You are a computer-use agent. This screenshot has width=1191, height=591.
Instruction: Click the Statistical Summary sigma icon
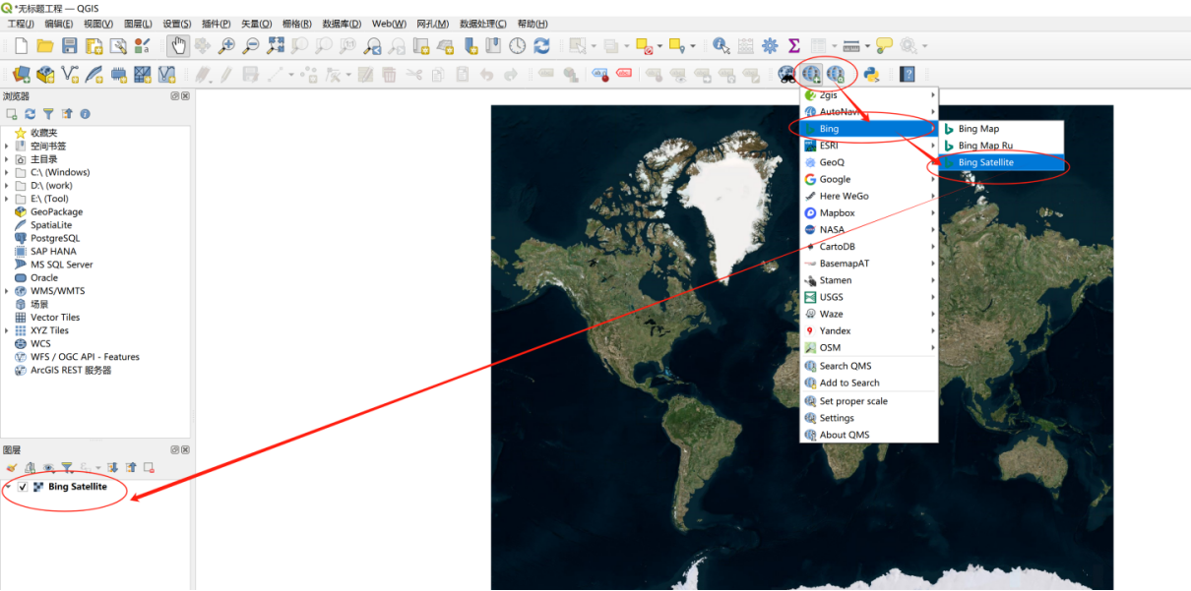[793, 45]
